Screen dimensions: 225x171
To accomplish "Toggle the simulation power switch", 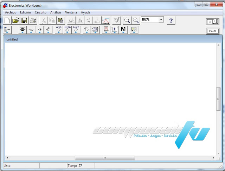I will [213, 22].
